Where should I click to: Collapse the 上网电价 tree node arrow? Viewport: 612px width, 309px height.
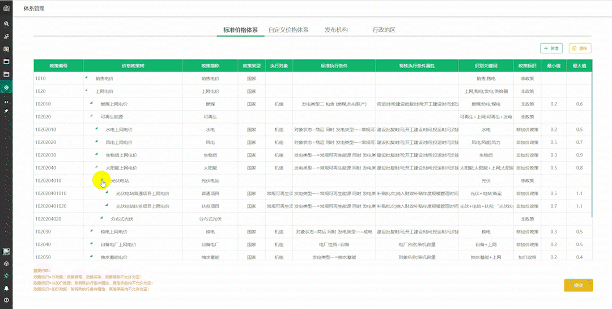87,90
